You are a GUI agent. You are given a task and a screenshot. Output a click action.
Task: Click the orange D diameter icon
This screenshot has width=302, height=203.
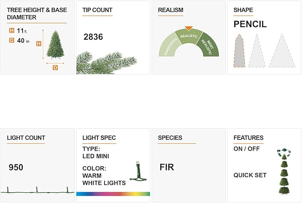click(12, 40)
